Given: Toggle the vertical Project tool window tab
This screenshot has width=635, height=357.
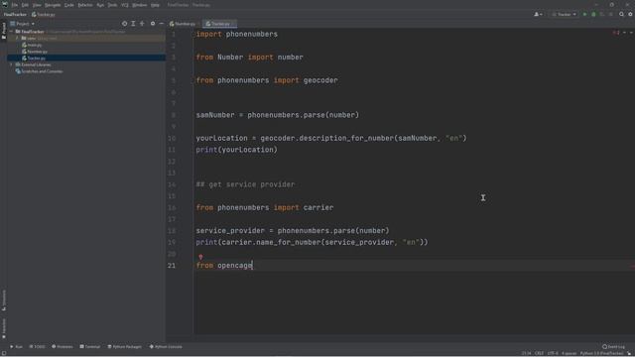Looking at the screenshot, I should (x=4, y=31).
